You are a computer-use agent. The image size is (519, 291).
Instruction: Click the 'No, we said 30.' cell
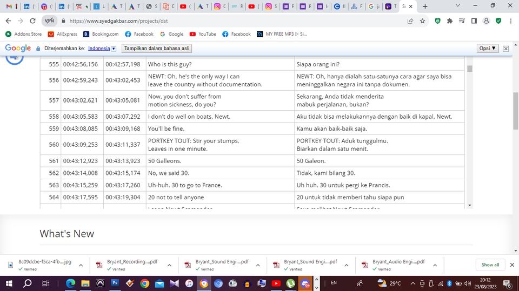[221, 173]
